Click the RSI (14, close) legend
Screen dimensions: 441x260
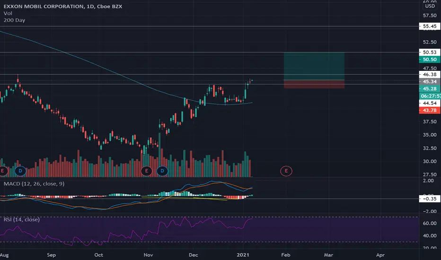tap(22, 219)
